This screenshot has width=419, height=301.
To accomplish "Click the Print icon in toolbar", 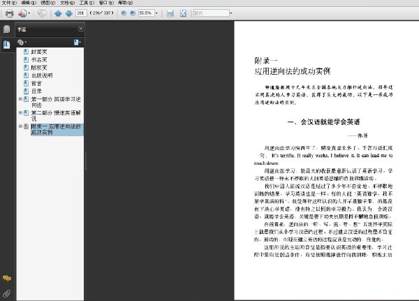I will click(9, 13).
